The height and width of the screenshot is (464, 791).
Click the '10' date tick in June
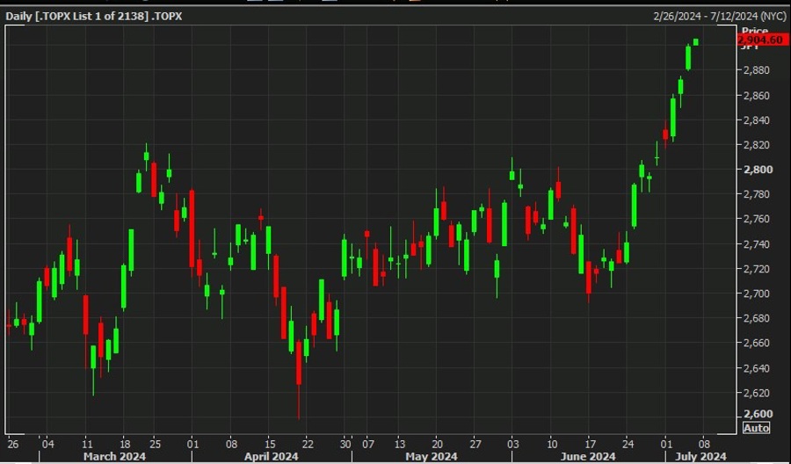coord(552,445)
